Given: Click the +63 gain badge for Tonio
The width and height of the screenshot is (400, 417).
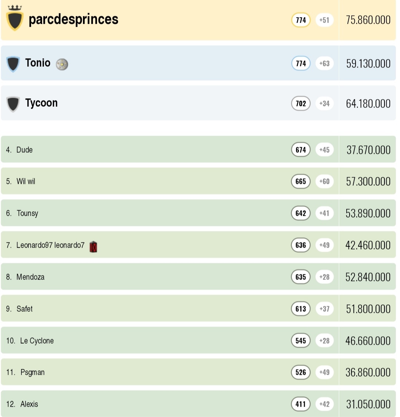Looking at the screenshot, I should tap(324, 63).
